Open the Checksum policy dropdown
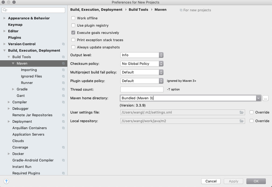The height and width of the screenshot is (187, 272). click(x=142, y=64)
